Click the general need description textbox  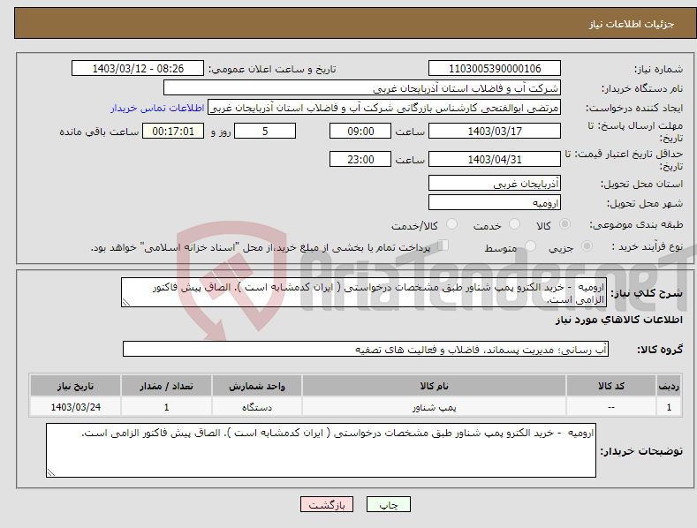(x=364, y=292)
